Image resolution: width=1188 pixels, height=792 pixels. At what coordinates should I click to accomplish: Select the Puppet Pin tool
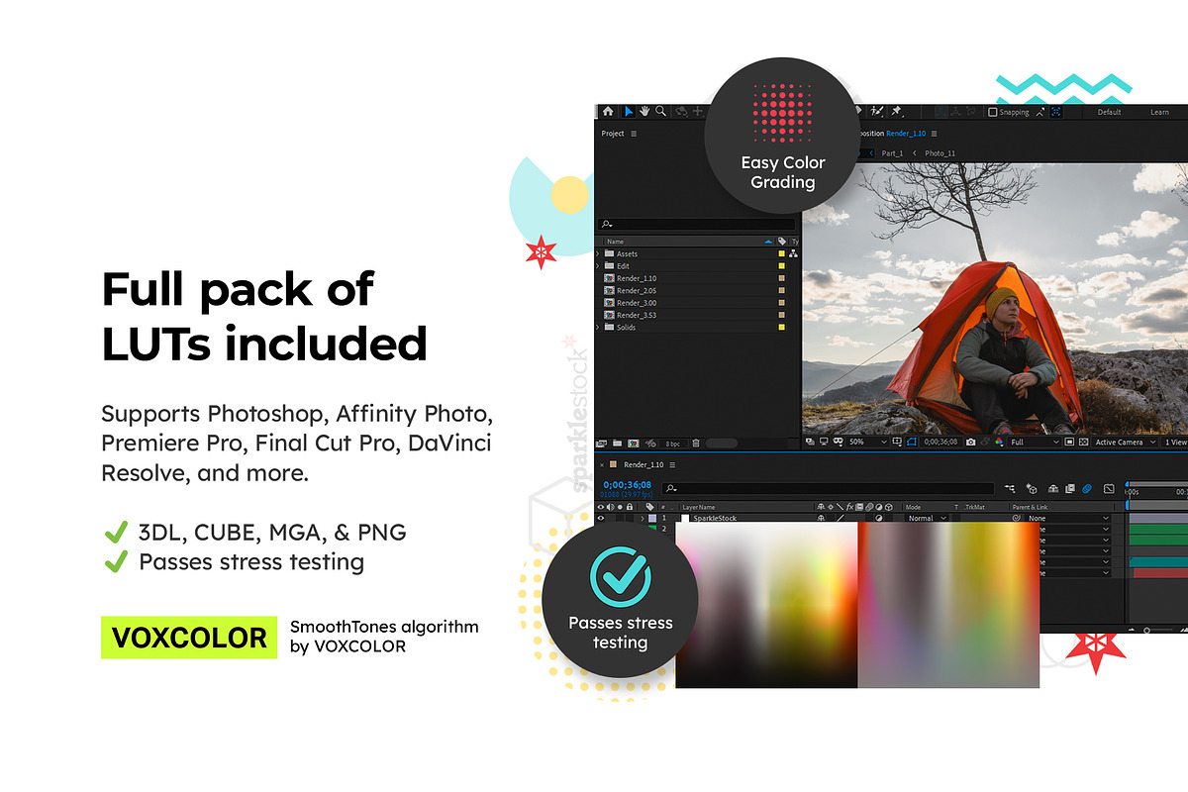click(x=896, y=112)
